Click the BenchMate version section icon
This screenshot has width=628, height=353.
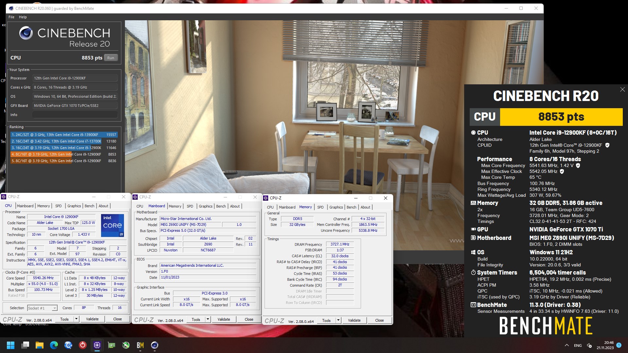(x=473, y=305)
